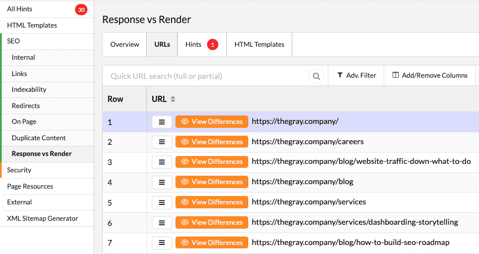Expand row 6 hamburger options
479x254 pixels.
click(x=162, y=222)
